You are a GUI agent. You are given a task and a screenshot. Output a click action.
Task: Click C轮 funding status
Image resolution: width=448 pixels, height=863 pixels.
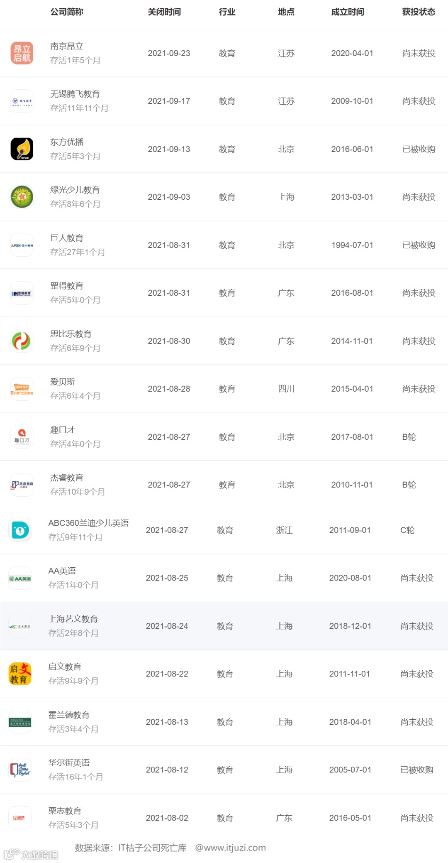tap(407, 530)
